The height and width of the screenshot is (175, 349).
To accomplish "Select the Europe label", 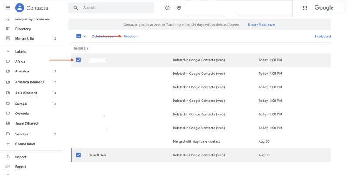I will (21, 104).
